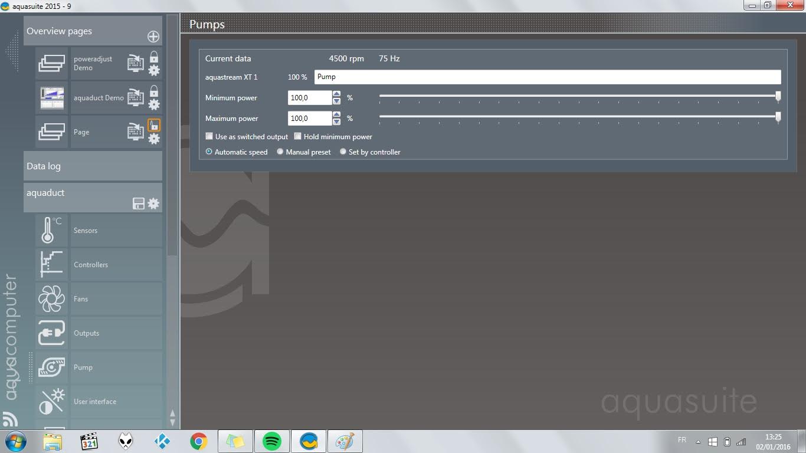The image size is (806, 453).
Task: Click the aquaduct settings gear icon
Action: [x=153, y=203]
